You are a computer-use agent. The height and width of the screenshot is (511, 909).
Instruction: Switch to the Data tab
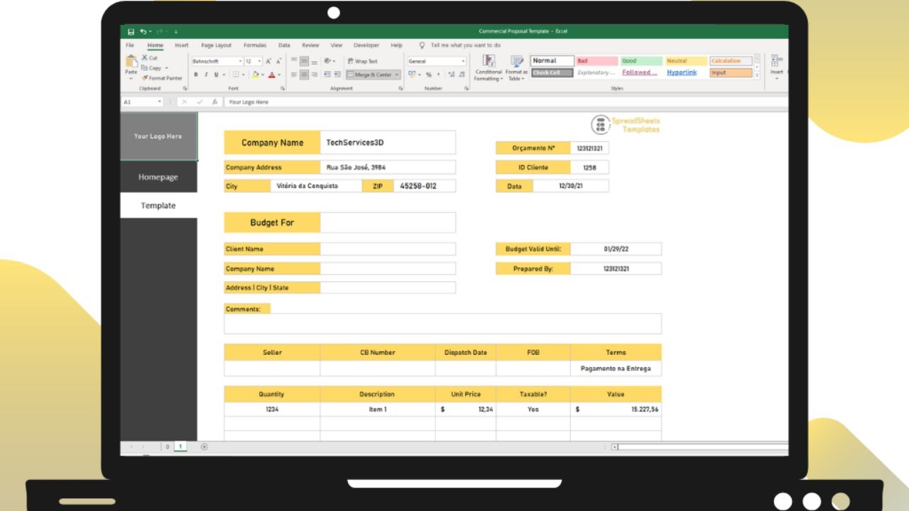pyautogui.click(x=284, y=45)
